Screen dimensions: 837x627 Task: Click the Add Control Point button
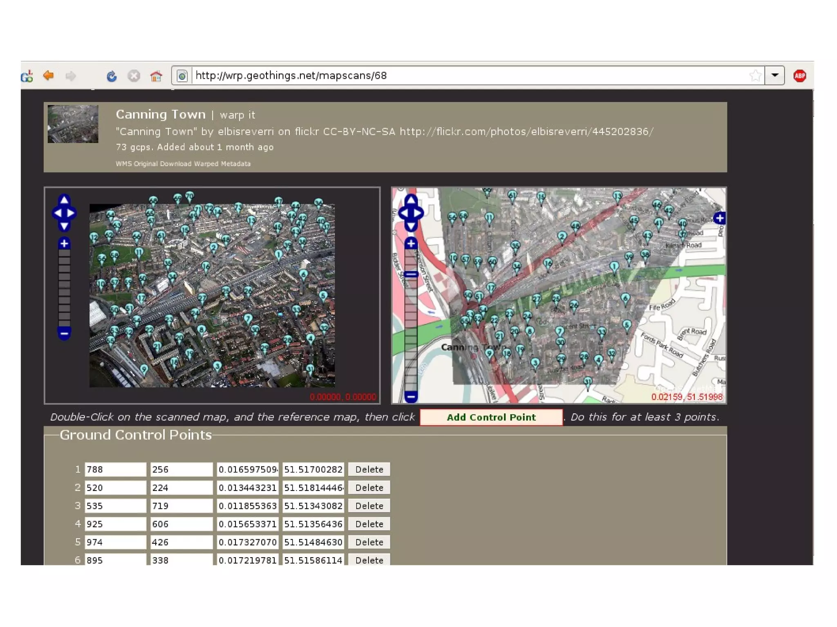coord(491,417)
